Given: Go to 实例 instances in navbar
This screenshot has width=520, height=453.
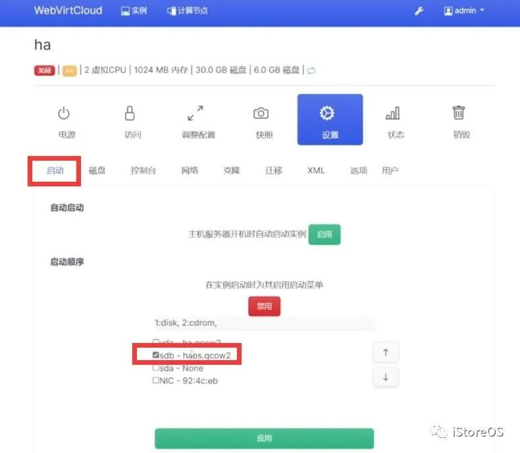Looking at the screenshot, I should coord(134,11).
